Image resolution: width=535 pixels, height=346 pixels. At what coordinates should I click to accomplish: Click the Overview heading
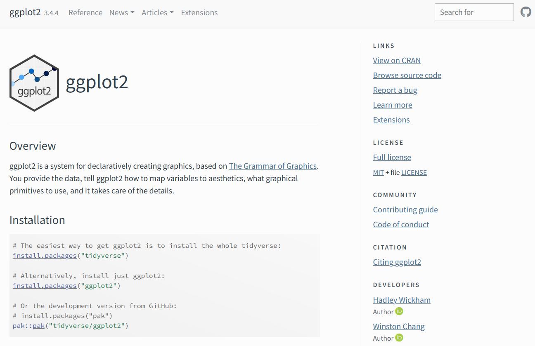point(33,146)
